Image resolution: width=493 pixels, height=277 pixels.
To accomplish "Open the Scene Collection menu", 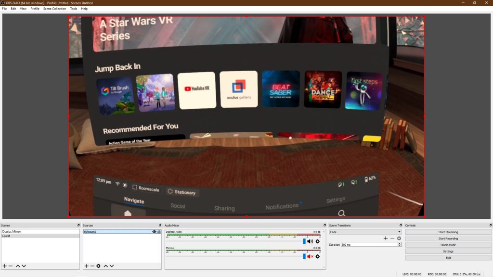I will point(55,9).
